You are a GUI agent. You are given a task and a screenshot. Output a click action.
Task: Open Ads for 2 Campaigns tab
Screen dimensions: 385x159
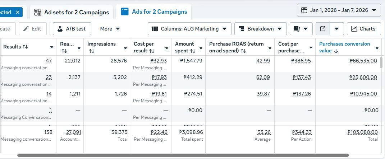click(154, 12)
